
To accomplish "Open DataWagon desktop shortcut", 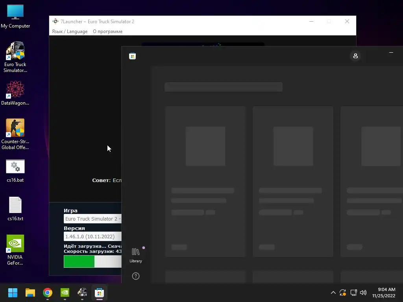I will pyautogui.click(x=15, y=93).
